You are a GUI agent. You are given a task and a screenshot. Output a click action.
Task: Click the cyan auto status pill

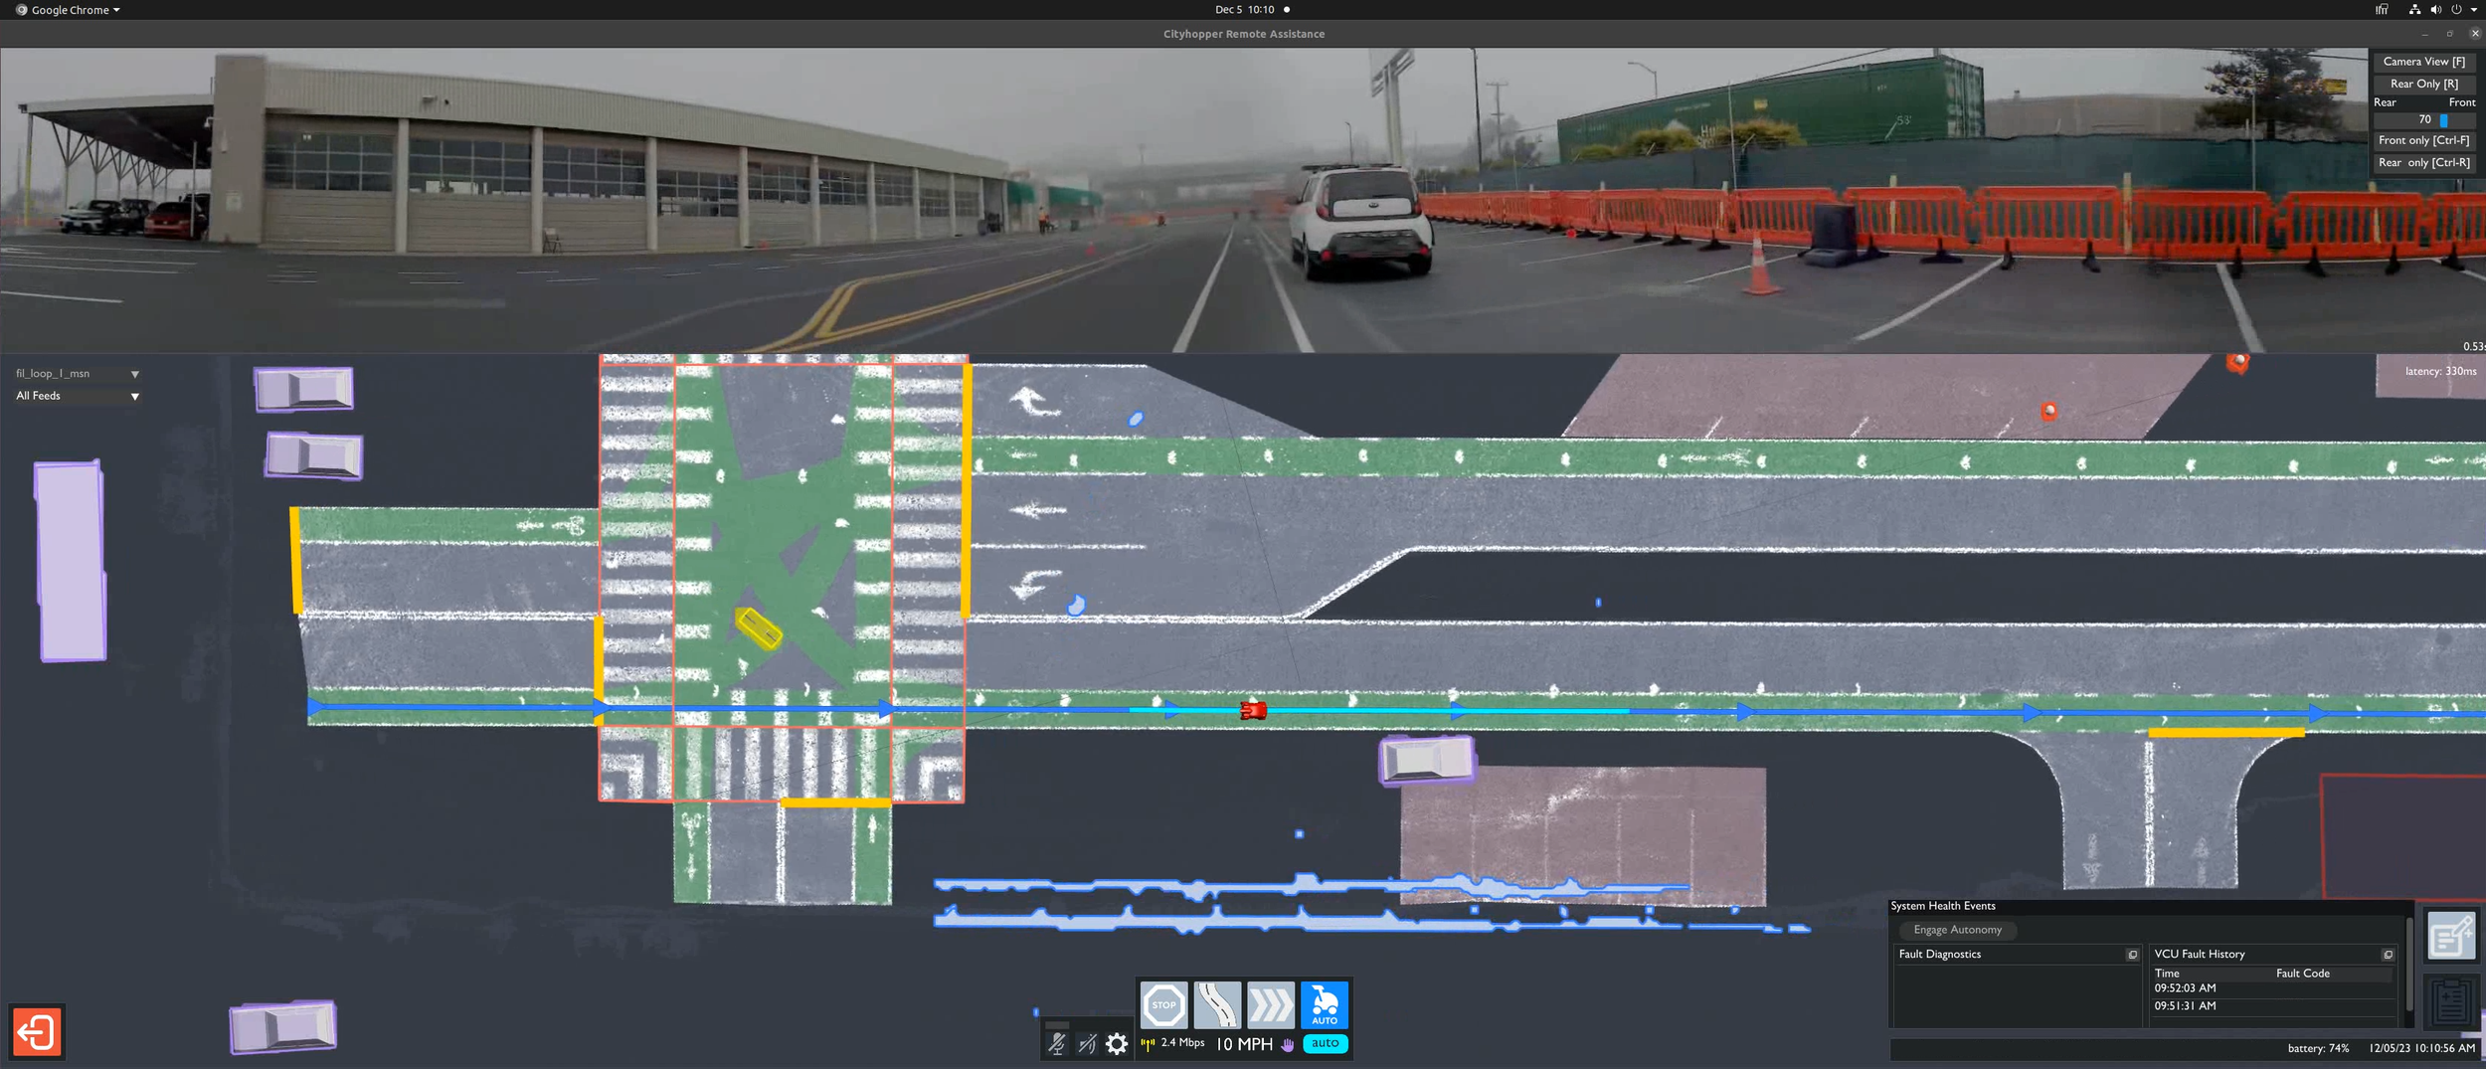[1325, 1043]
